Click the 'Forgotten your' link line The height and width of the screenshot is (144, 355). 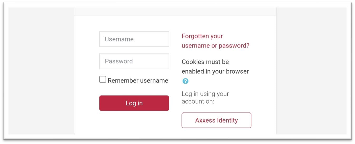point(202,36)
